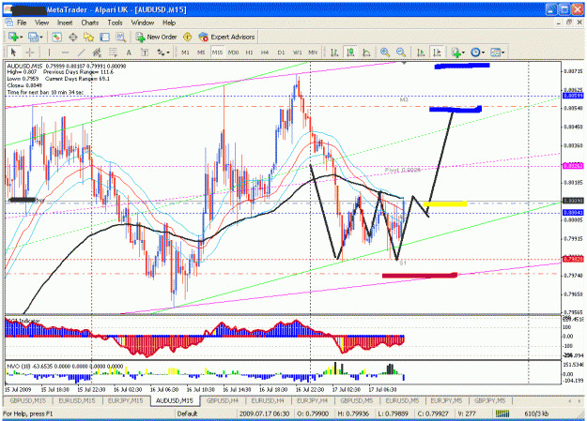
Task: Open the Periods clock icon
Action: coord(475,53)
